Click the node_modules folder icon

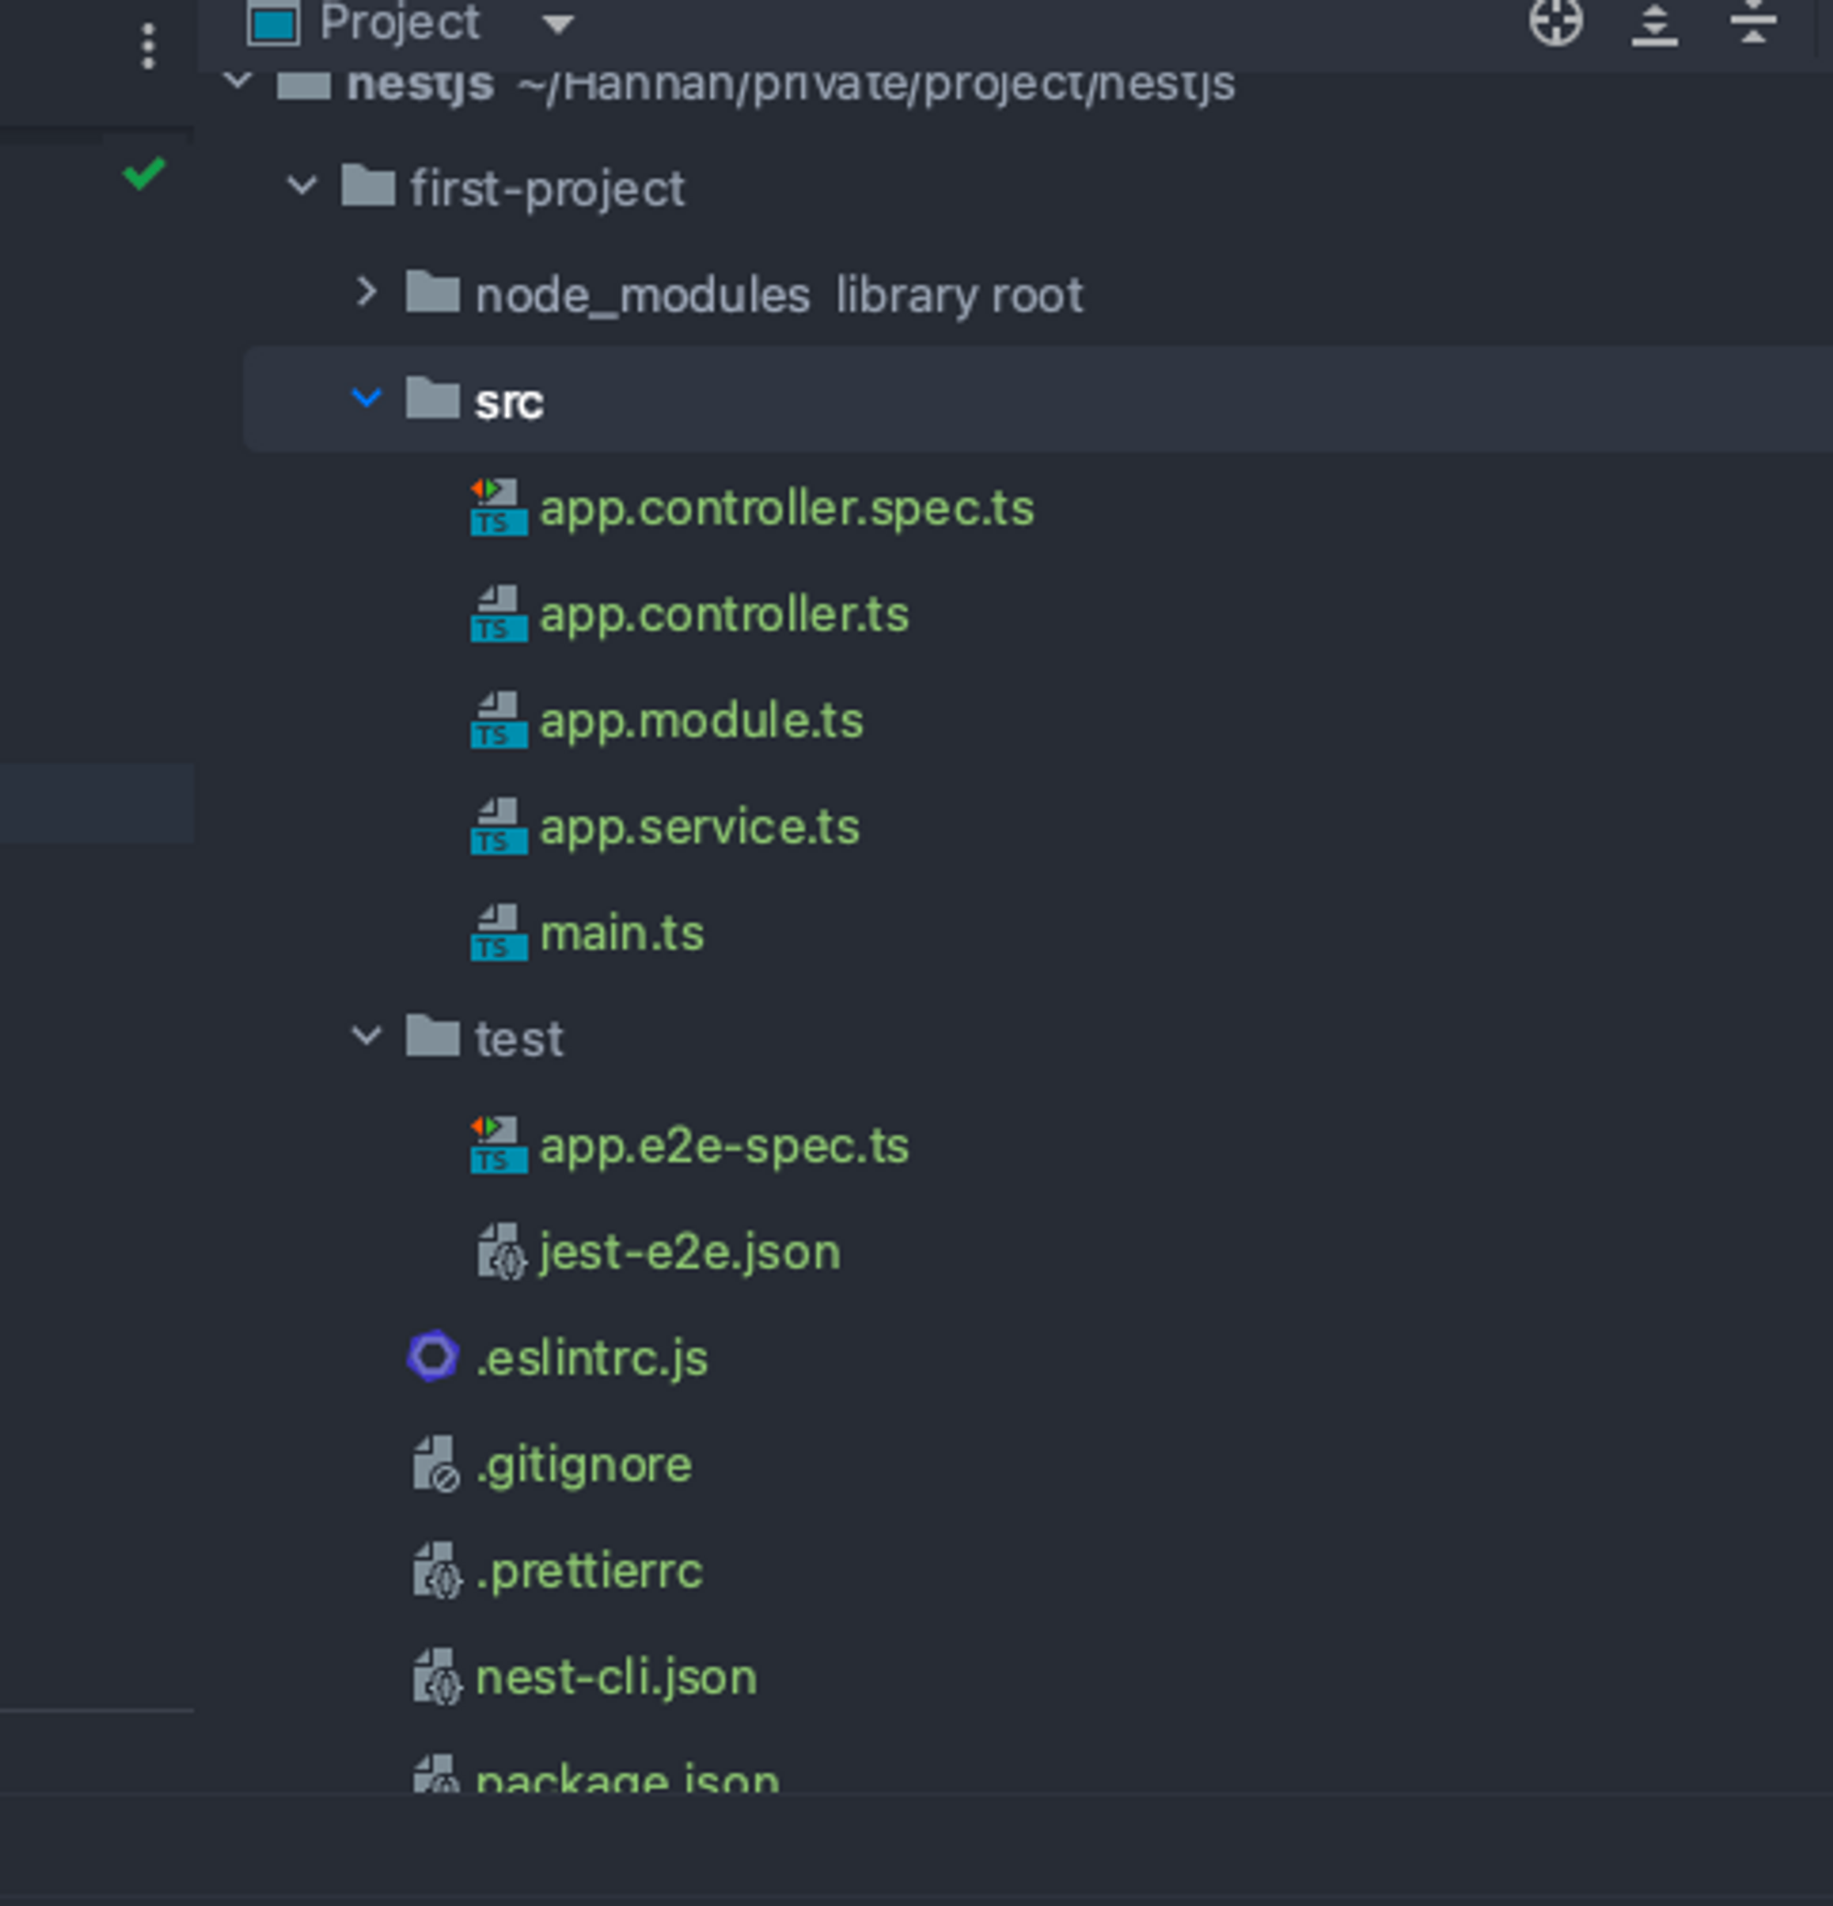(433, 292)
